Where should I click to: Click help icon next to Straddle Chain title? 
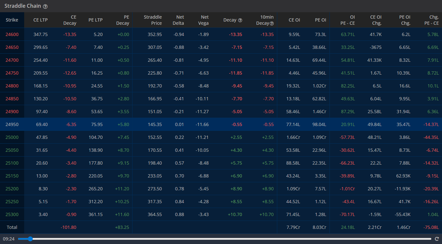[45, 6]
